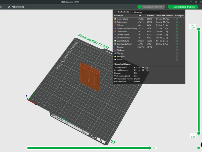Screen dimensions: 202x152
Task: Click the Gesamtdauer value 2h35m
Action: (137, 82)
